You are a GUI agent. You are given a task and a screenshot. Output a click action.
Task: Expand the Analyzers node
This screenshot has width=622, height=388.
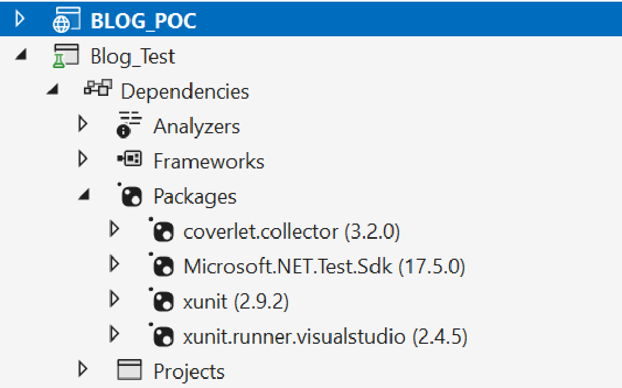click(x=83, y=124)
